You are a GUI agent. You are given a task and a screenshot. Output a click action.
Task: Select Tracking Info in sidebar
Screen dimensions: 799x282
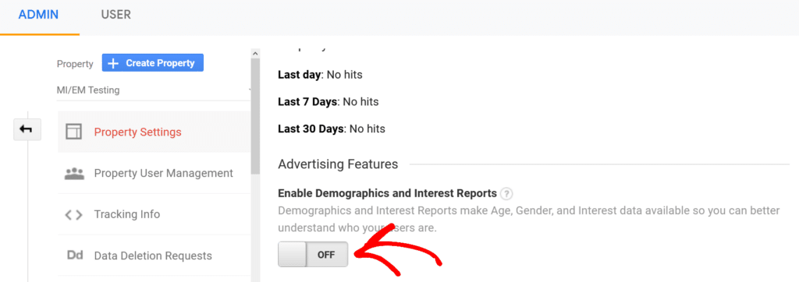point(154,214)
